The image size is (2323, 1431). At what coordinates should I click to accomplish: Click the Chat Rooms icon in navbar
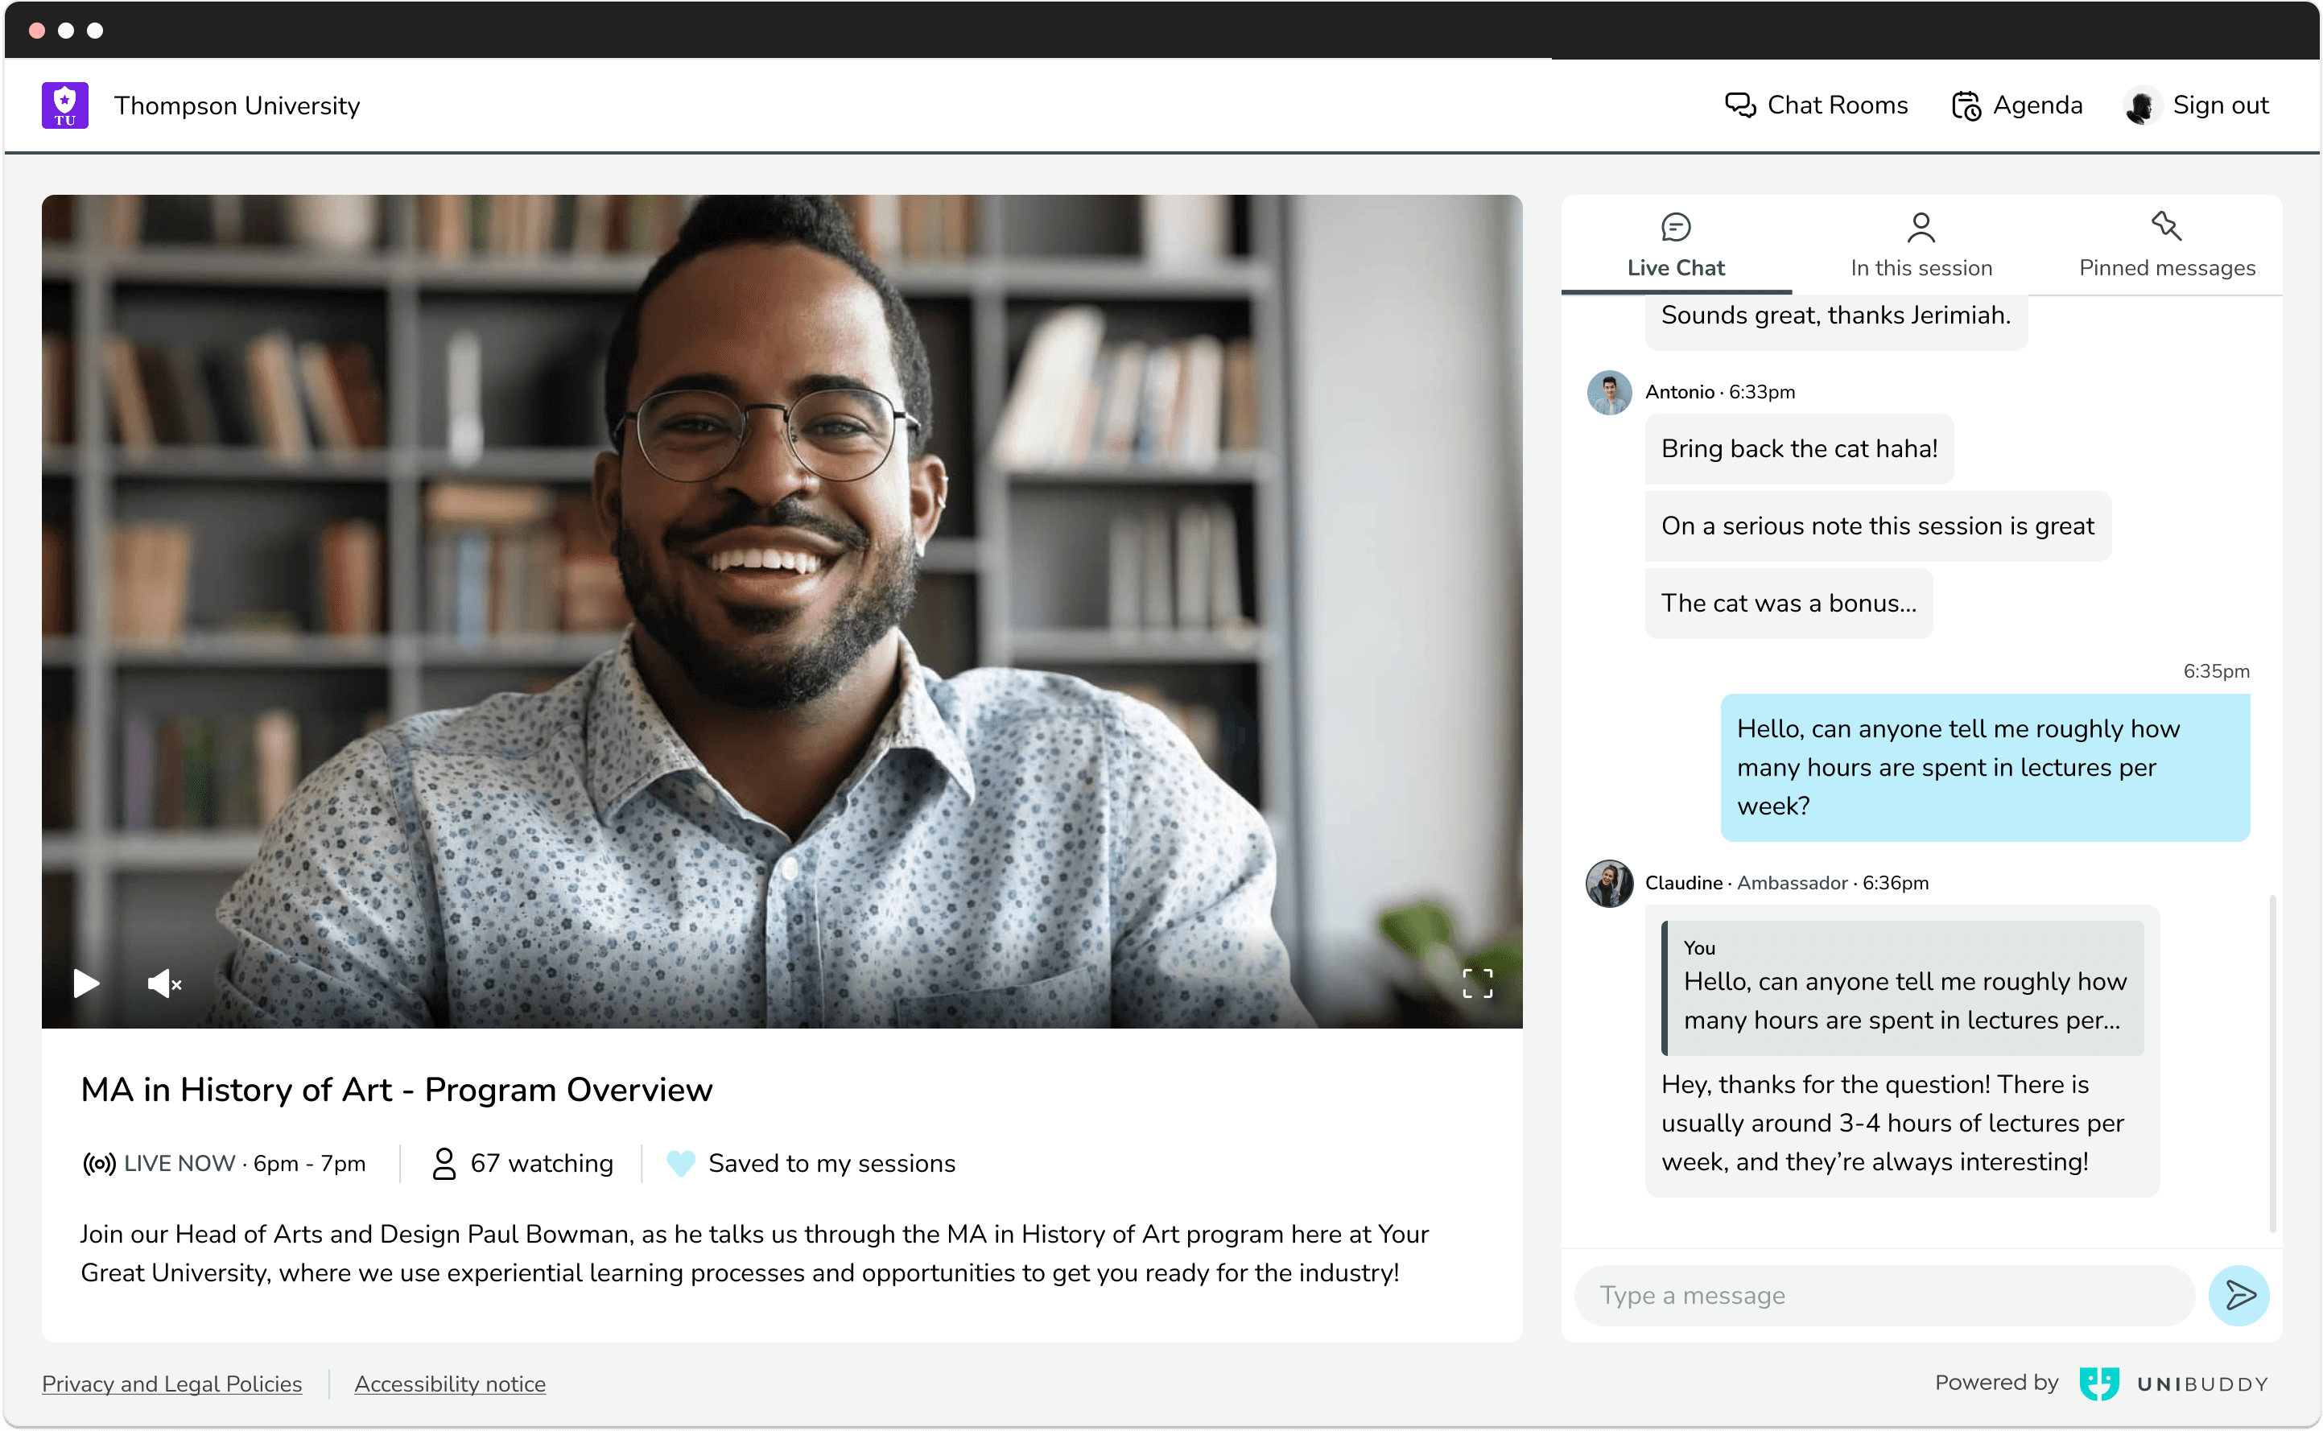[1740, 106]
